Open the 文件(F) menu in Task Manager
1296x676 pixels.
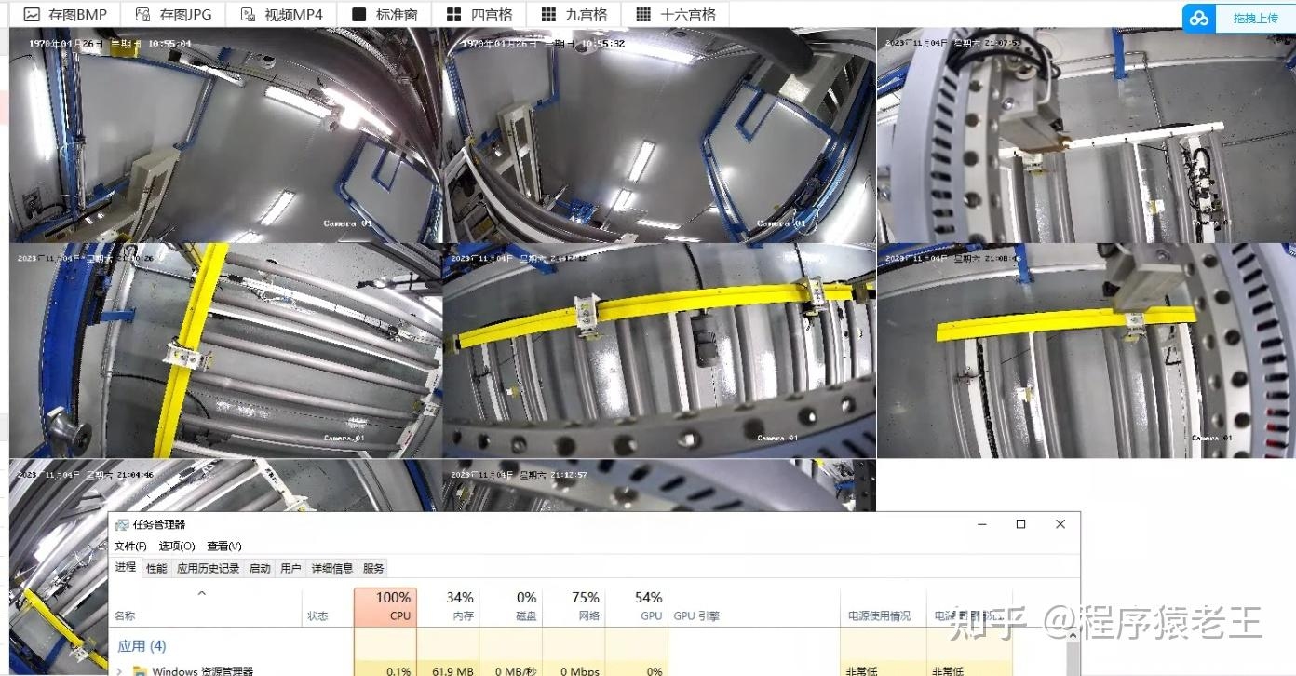pyautogui.click(x=130, y=547)
